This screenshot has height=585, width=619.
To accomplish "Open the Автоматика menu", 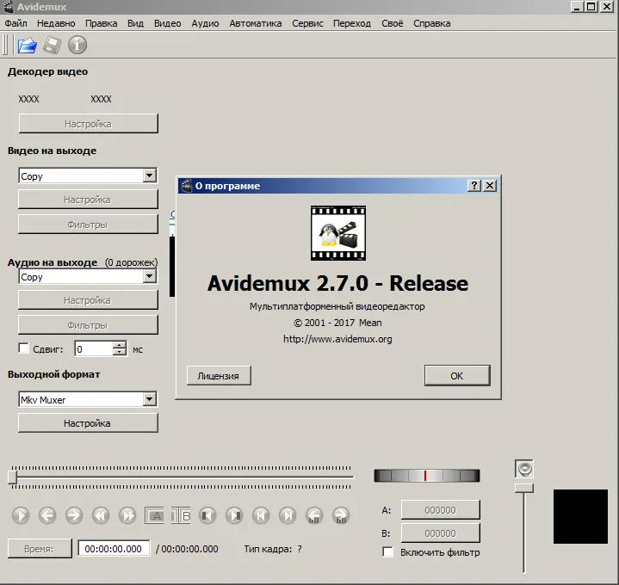I will tap(256, 23).
